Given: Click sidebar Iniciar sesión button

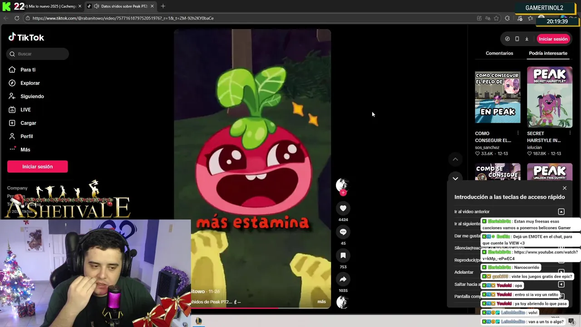Looking at the screenshot, I should click(x=37, y=167).
